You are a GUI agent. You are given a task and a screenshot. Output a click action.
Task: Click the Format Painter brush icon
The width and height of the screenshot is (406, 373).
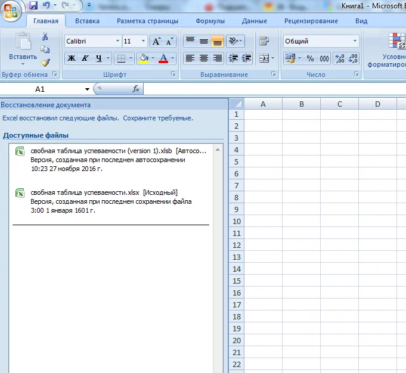(x=45, y=62)
